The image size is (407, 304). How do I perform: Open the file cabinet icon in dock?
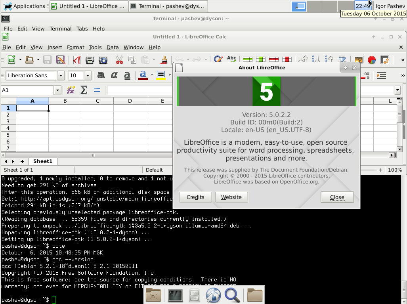[194, 295]
